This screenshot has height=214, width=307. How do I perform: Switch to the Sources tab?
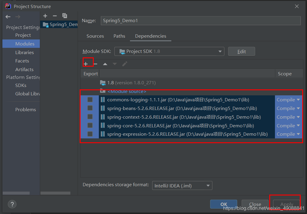click(x=95, y=36)
